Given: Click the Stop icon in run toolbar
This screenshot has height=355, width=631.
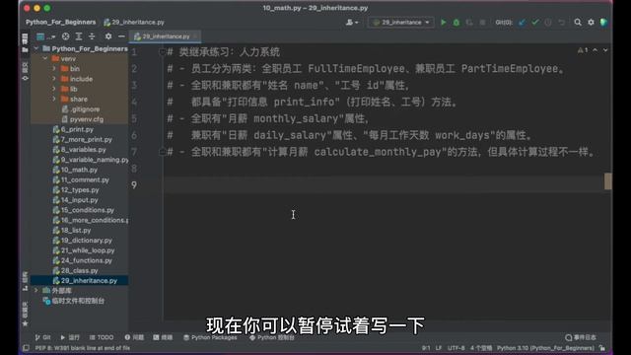Looking at the screenshot, I should [482, 22].
